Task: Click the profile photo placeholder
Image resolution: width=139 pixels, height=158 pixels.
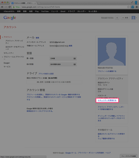Action: (112, 52)
